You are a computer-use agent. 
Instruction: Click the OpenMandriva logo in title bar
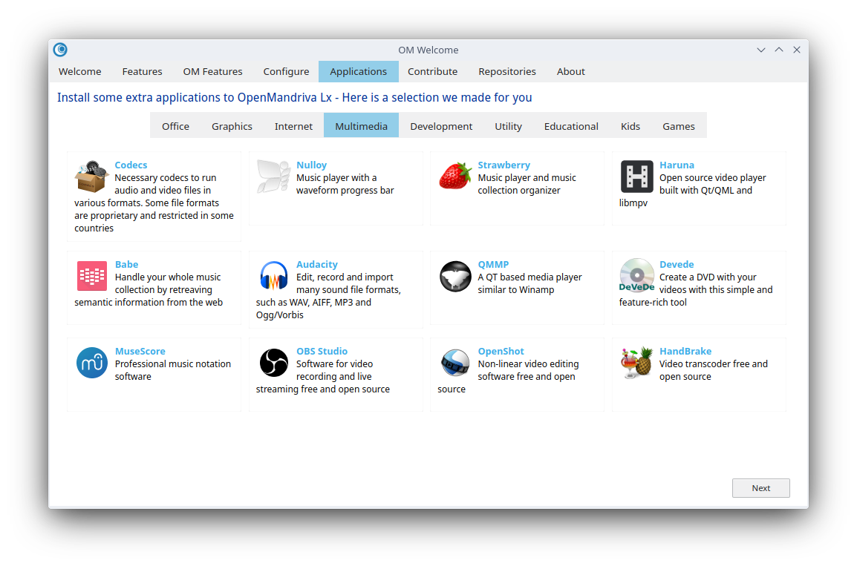tap(61, 50)
